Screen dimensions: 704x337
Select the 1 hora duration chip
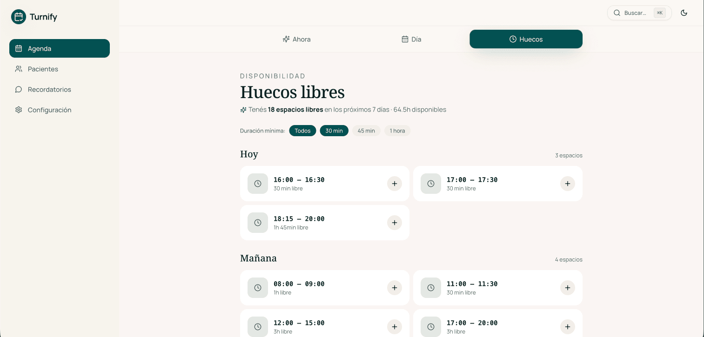pyautogui.click(x=397, y=131)
